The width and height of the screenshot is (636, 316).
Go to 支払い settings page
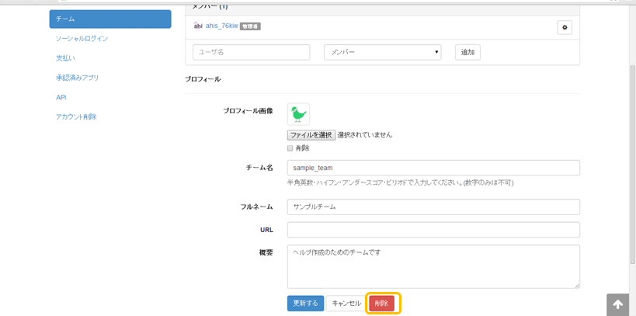pyautogui.click(x=65, y=58)
